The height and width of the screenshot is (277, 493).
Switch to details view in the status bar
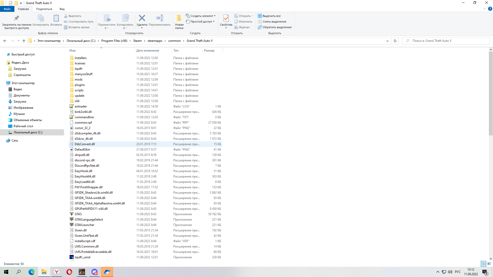pos(483,264)
